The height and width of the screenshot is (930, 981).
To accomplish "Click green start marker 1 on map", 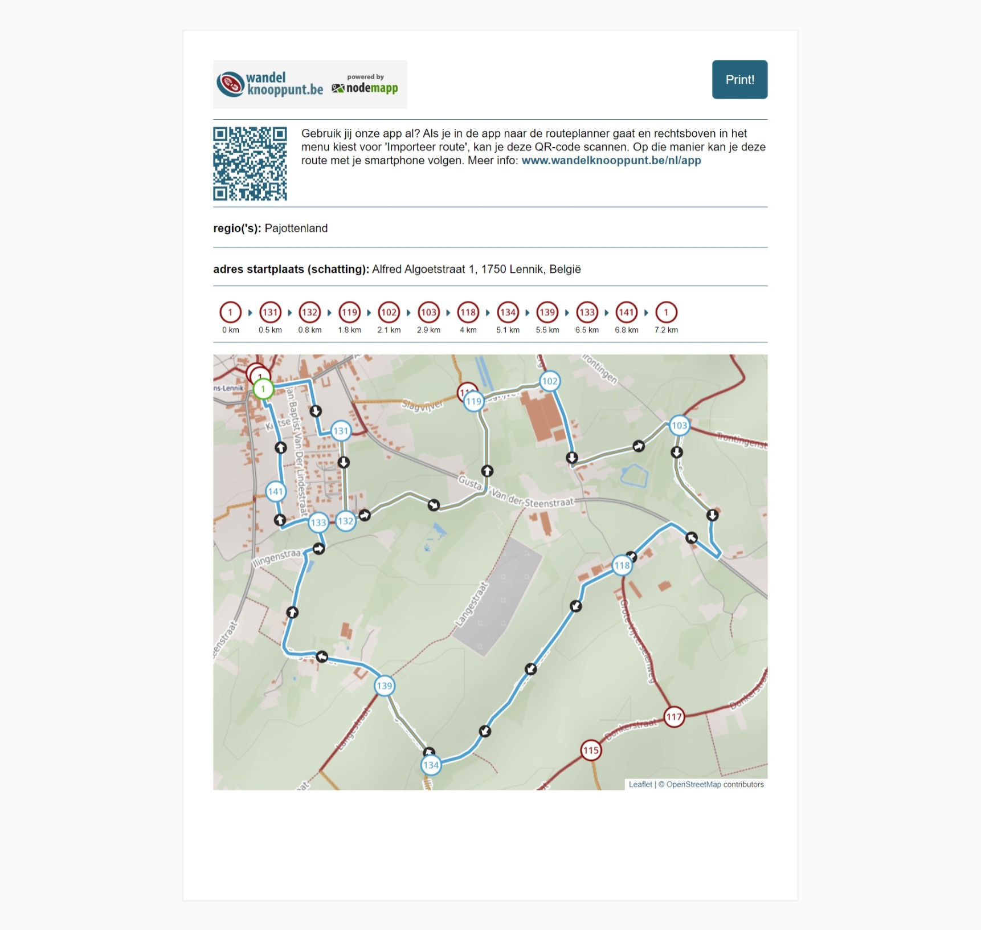I will pos(263,389).
